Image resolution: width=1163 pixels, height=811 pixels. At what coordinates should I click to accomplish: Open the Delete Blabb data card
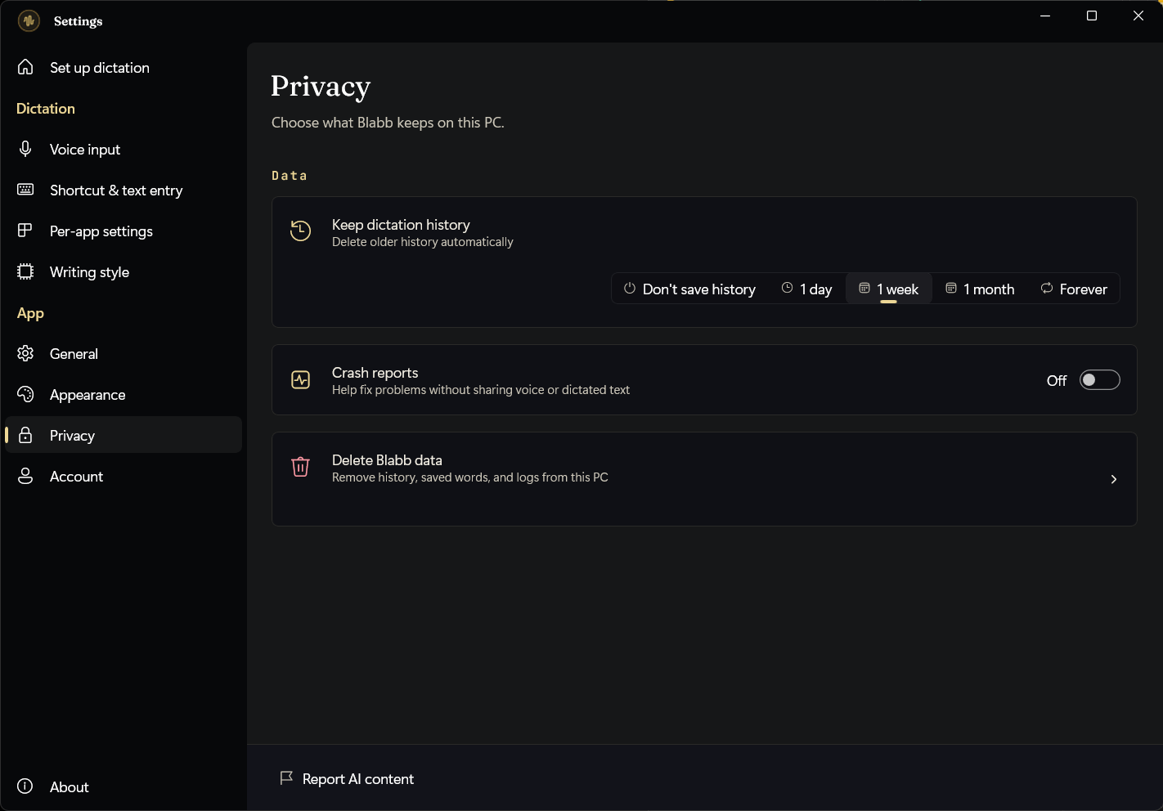tap(704, 479)
